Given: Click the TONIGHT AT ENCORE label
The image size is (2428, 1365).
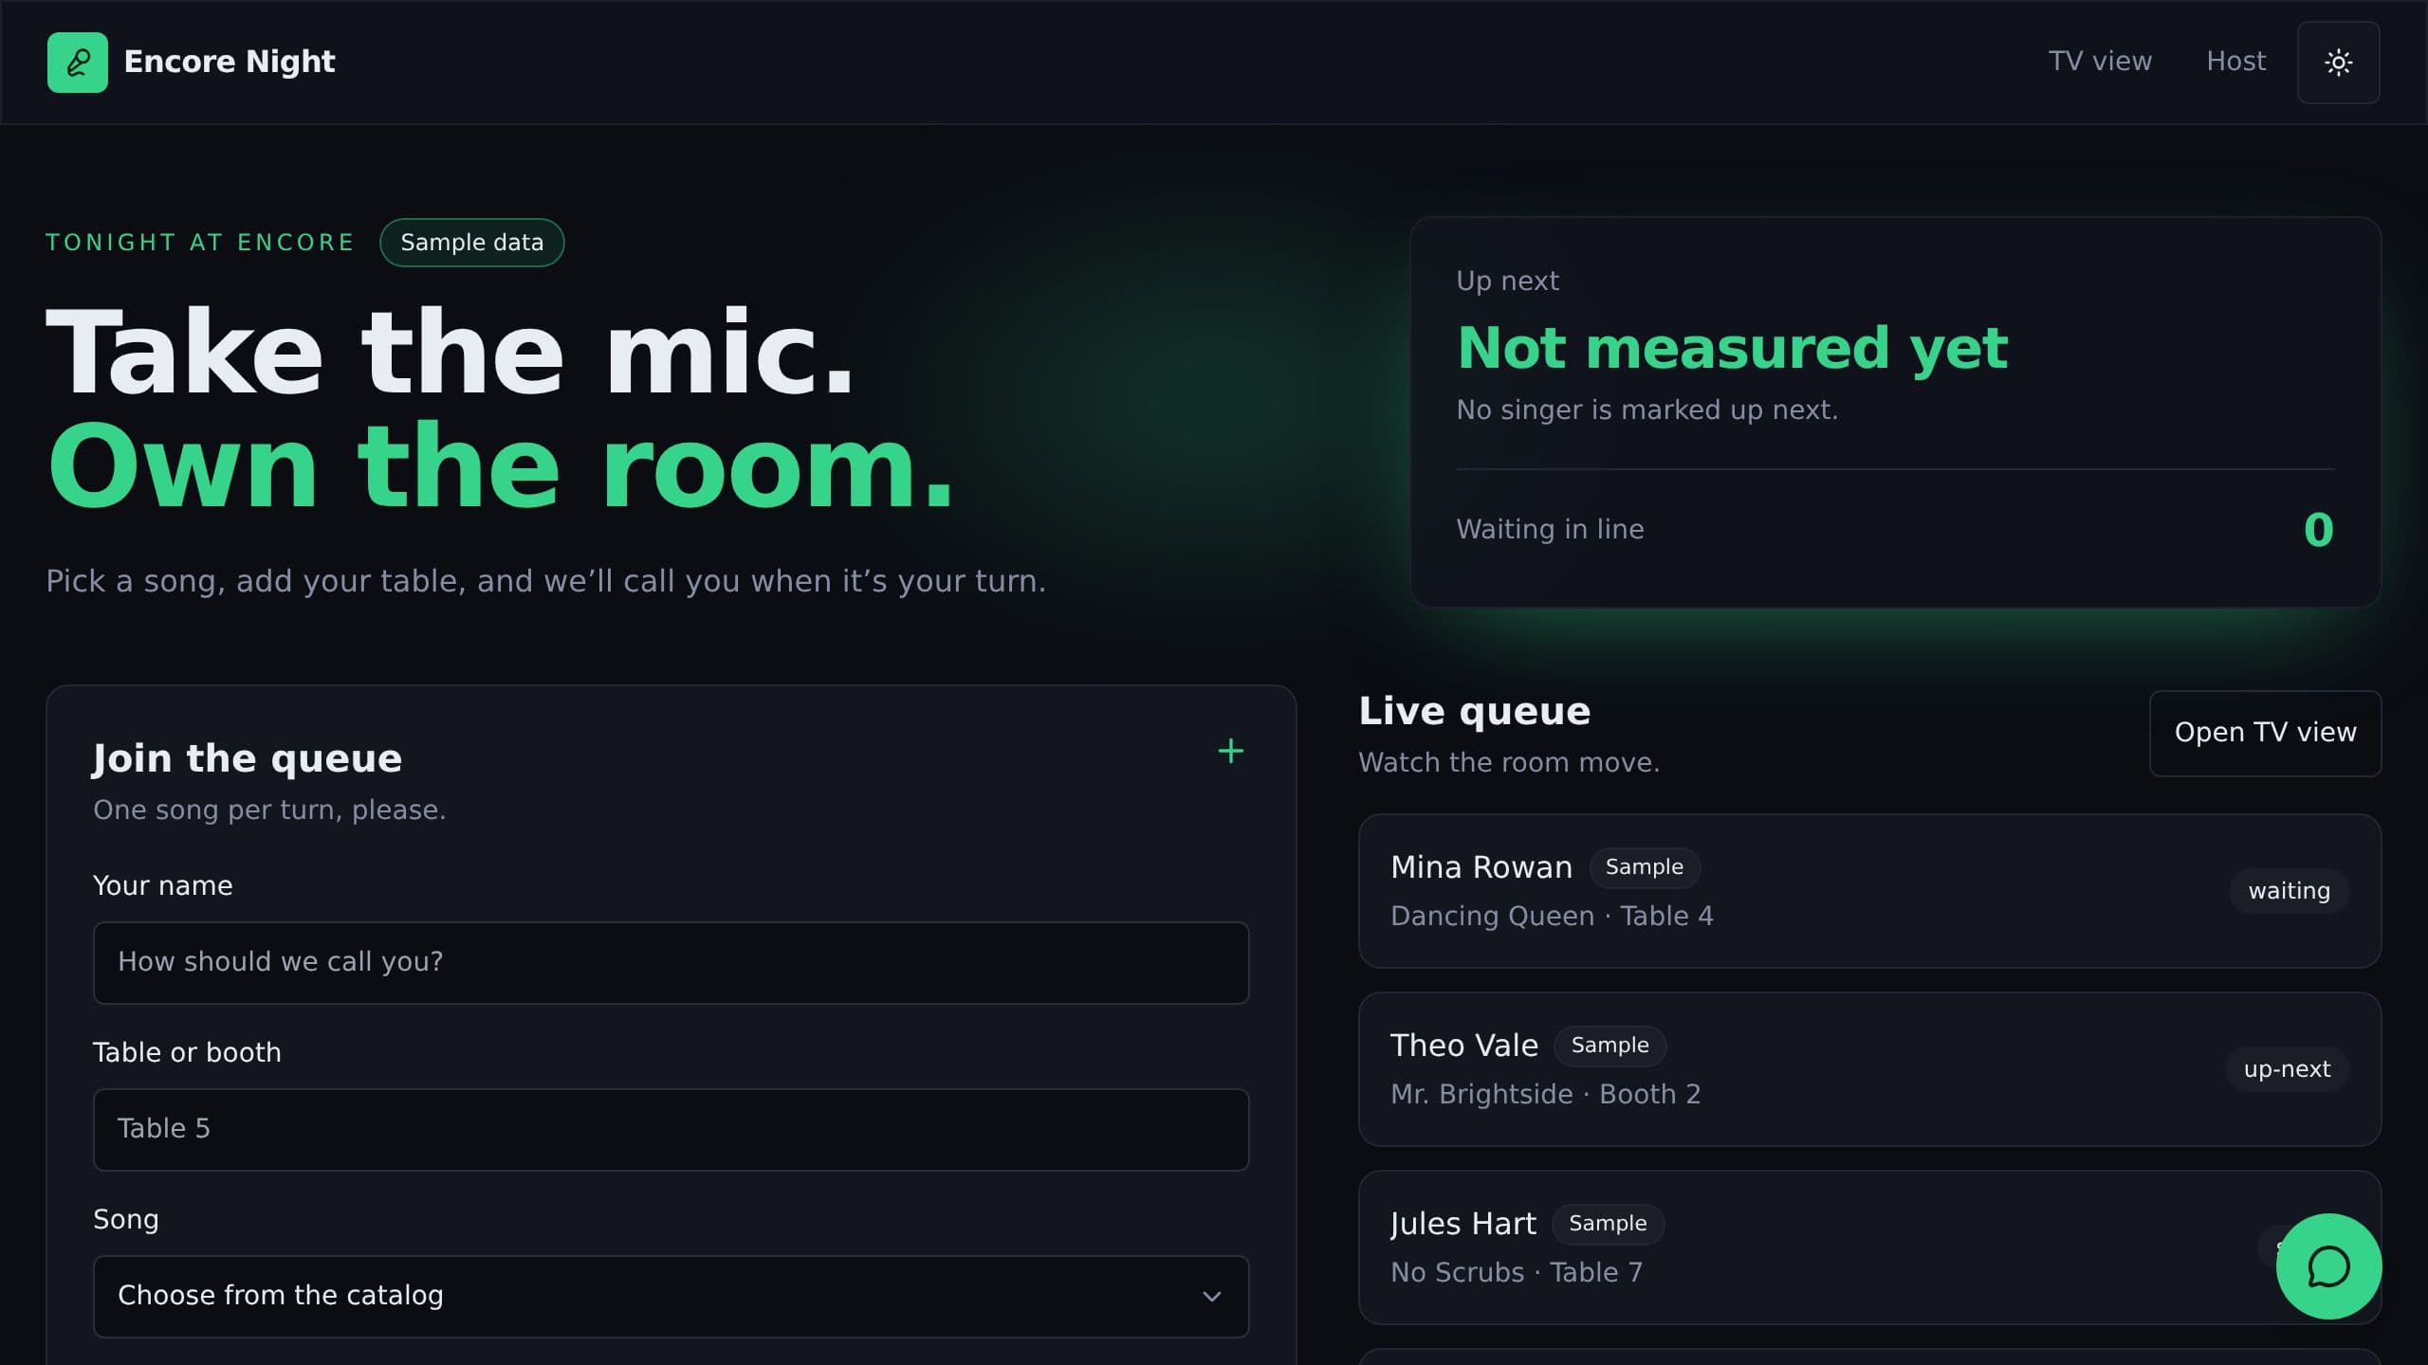Looking at the screenshot, I should point(200,243).
